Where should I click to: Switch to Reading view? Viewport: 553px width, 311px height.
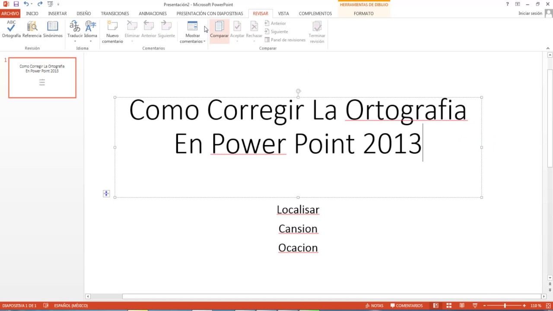(x=462, y=305)
